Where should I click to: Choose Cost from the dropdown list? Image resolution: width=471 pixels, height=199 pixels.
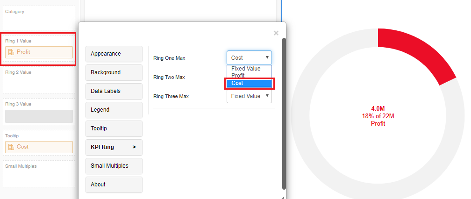pos(249,83)
